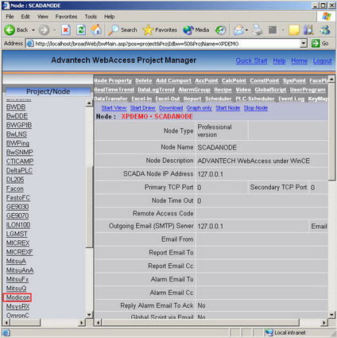The width and height of the screenshot is (337, 338).
Task: Click the Local intranet status zone
Action: tap(290, 332)
